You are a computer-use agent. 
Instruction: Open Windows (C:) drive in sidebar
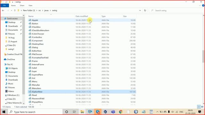pyautogui.click(x=13, y=95)
